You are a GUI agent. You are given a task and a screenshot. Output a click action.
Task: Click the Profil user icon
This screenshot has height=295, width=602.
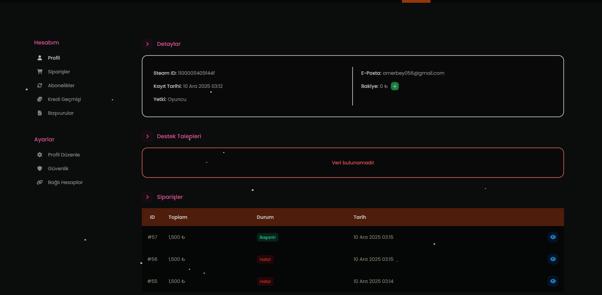tap(40, 58)
